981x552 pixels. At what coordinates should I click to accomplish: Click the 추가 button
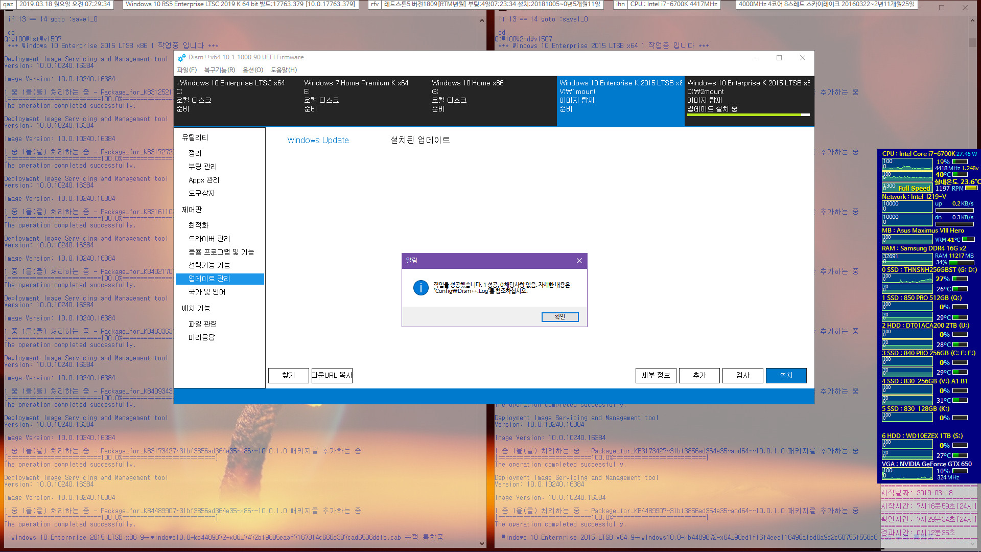(699, 375)
